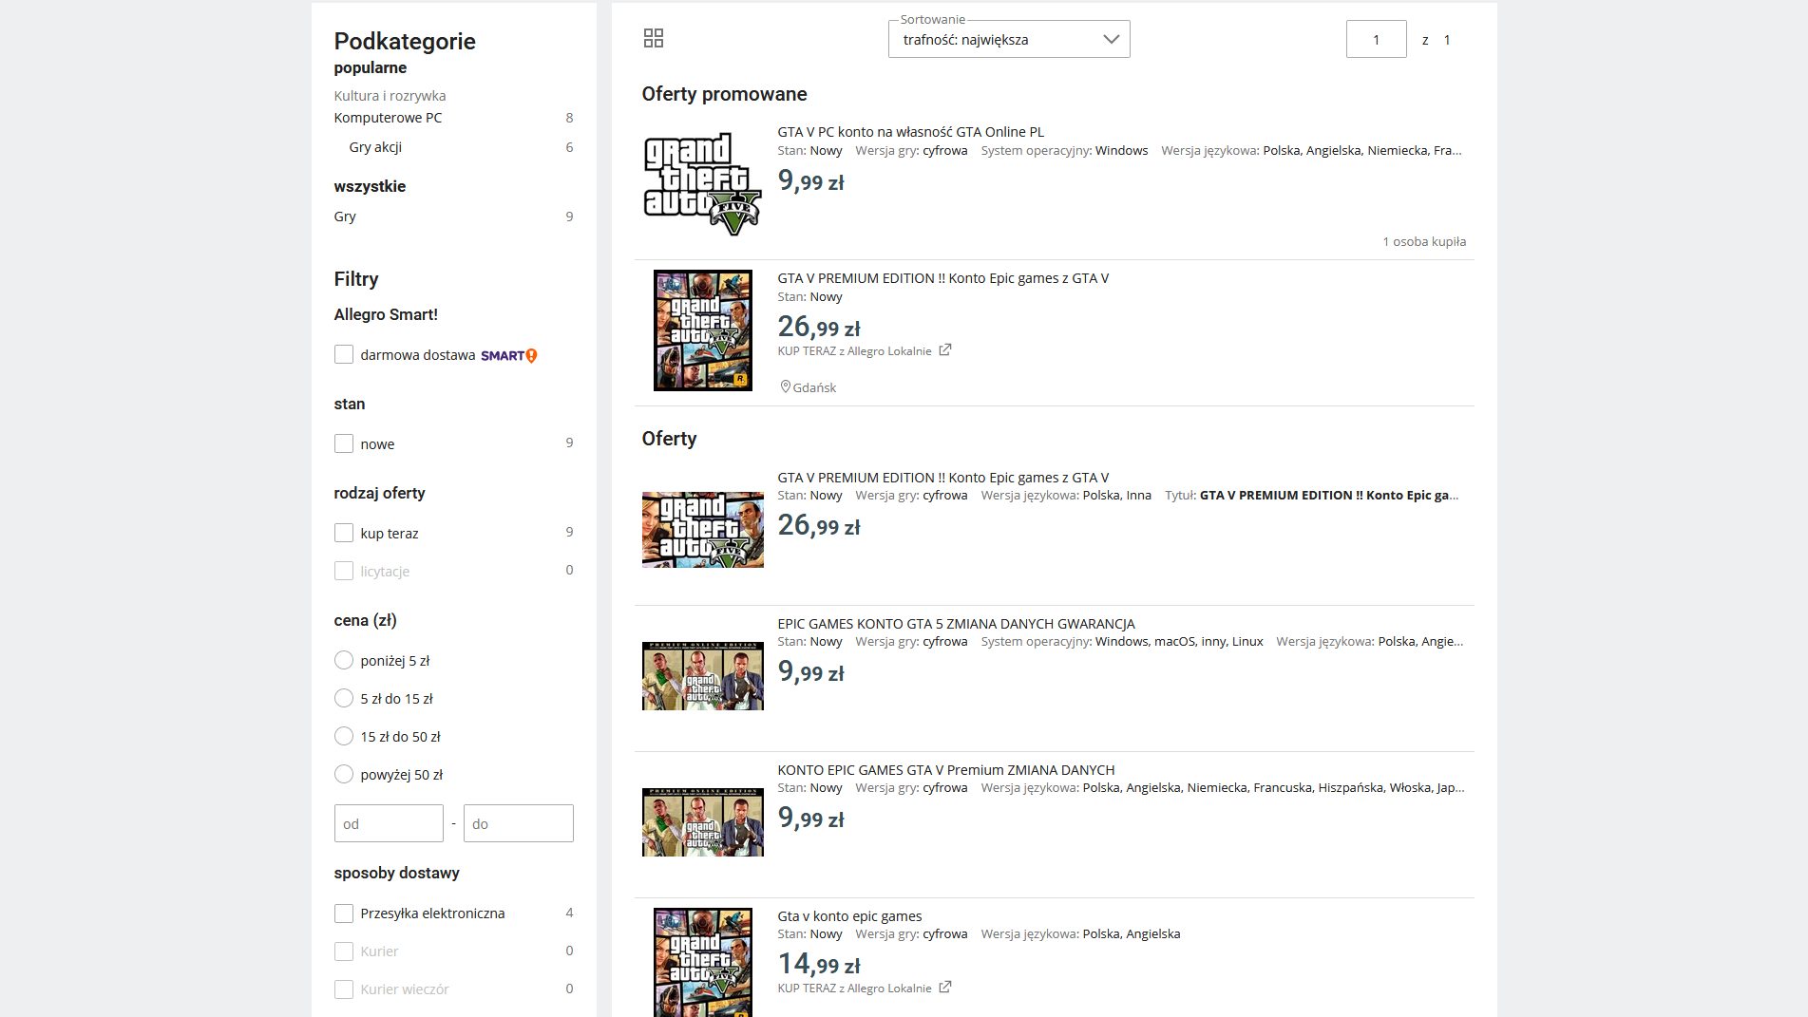Tick the 'kup teraz' offer type checkbox
This screenshot has width=1808, height=1017.
(344, 533)
